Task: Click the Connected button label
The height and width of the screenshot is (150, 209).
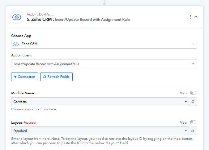Action: pos(26,77)
